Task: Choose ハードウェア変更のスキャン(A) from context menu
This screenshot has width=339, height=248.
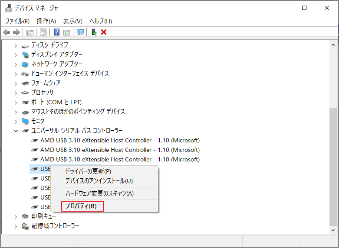Action: click(x=105, y=193)
